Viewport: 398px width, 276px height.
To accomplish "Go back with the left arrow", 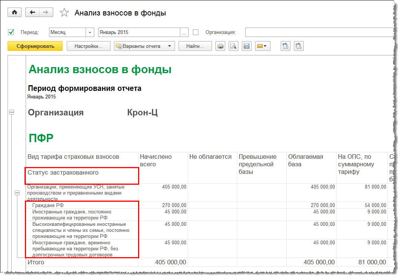I will click(32, 12).
